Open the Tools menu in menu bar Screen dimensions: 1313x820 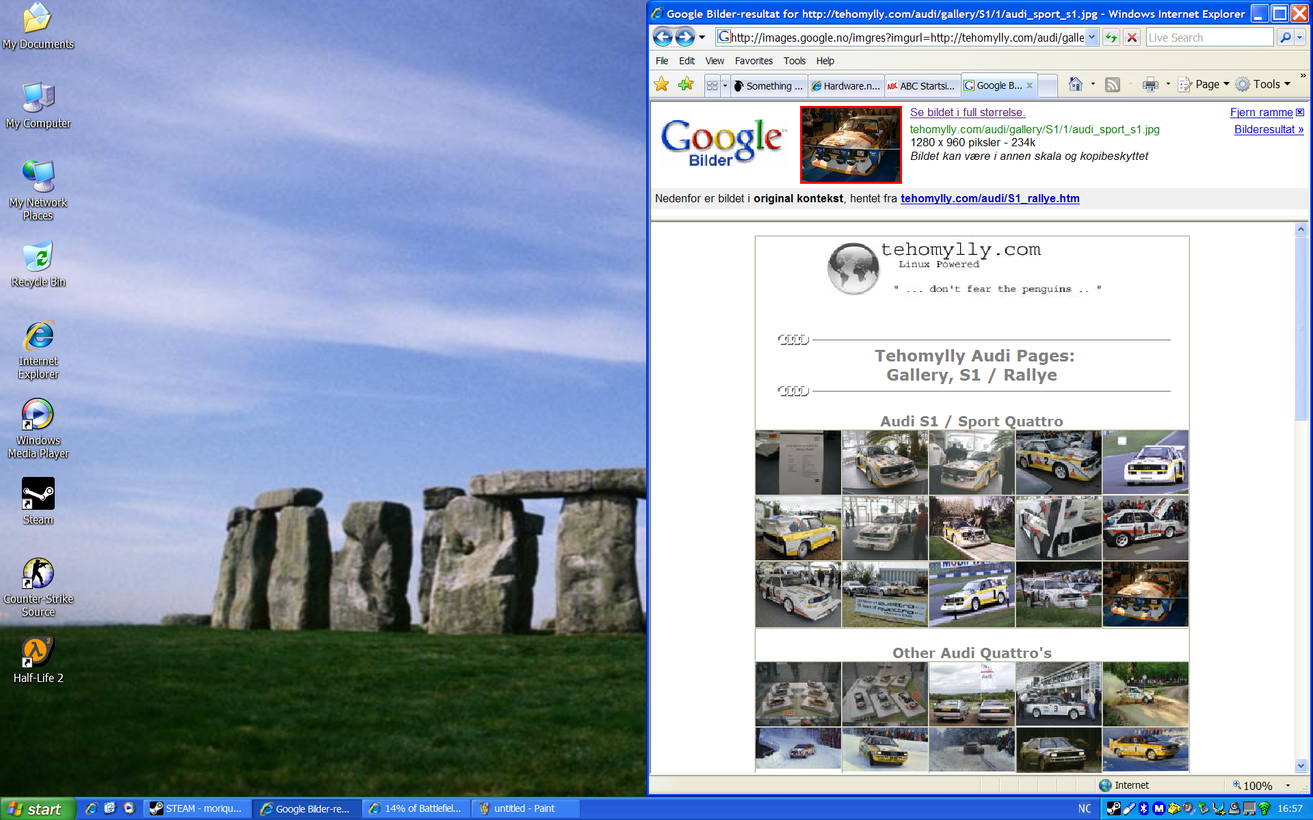pyautogui.click(x=794, y=61)
